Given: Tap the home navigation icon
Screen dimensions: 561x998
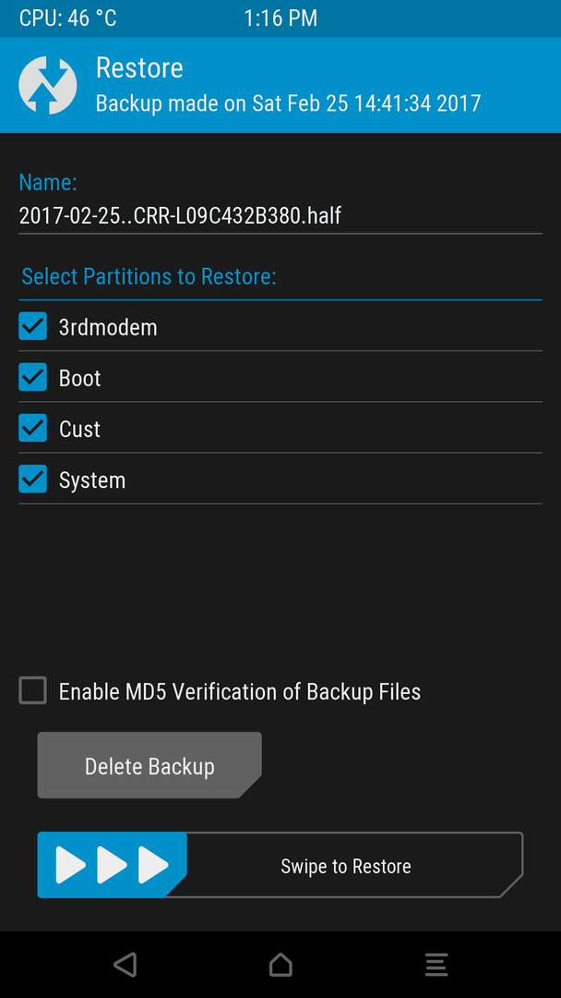Looking at the screenshot, I should (280, 965).
